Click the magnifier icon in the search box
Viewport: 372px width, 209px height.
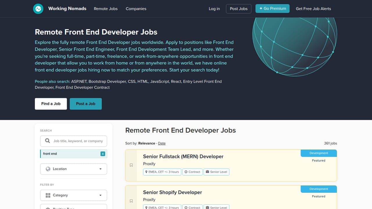point(48,141)
